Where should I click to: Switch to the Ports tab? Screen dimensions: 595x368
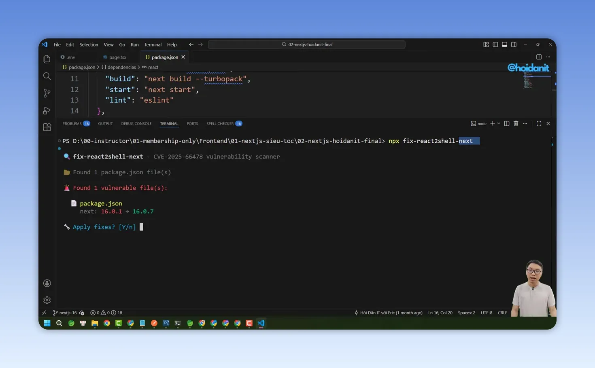click(x=192, y=123)
